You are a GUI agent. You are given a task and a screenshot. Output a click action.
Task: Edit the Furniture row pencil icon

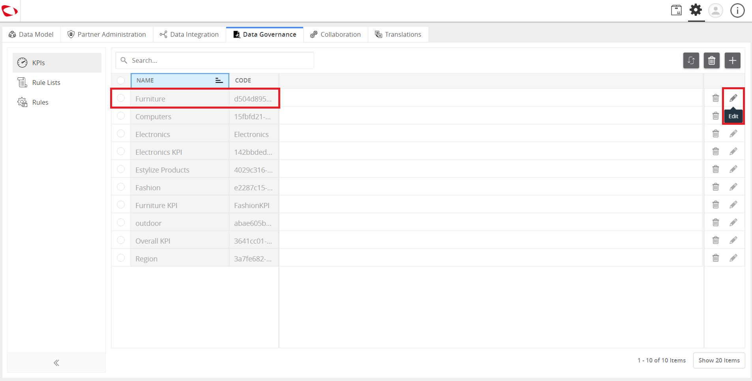click(x=733, y=98)
